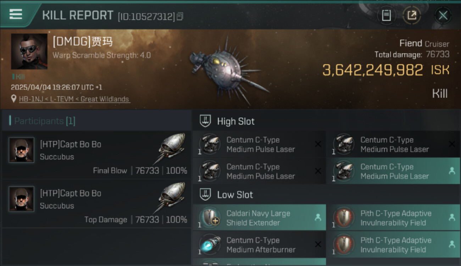Image resolution: width=461 pixels, height=266 pixels.
Task: Click the Fiend ship image
Action: (227, 69)
